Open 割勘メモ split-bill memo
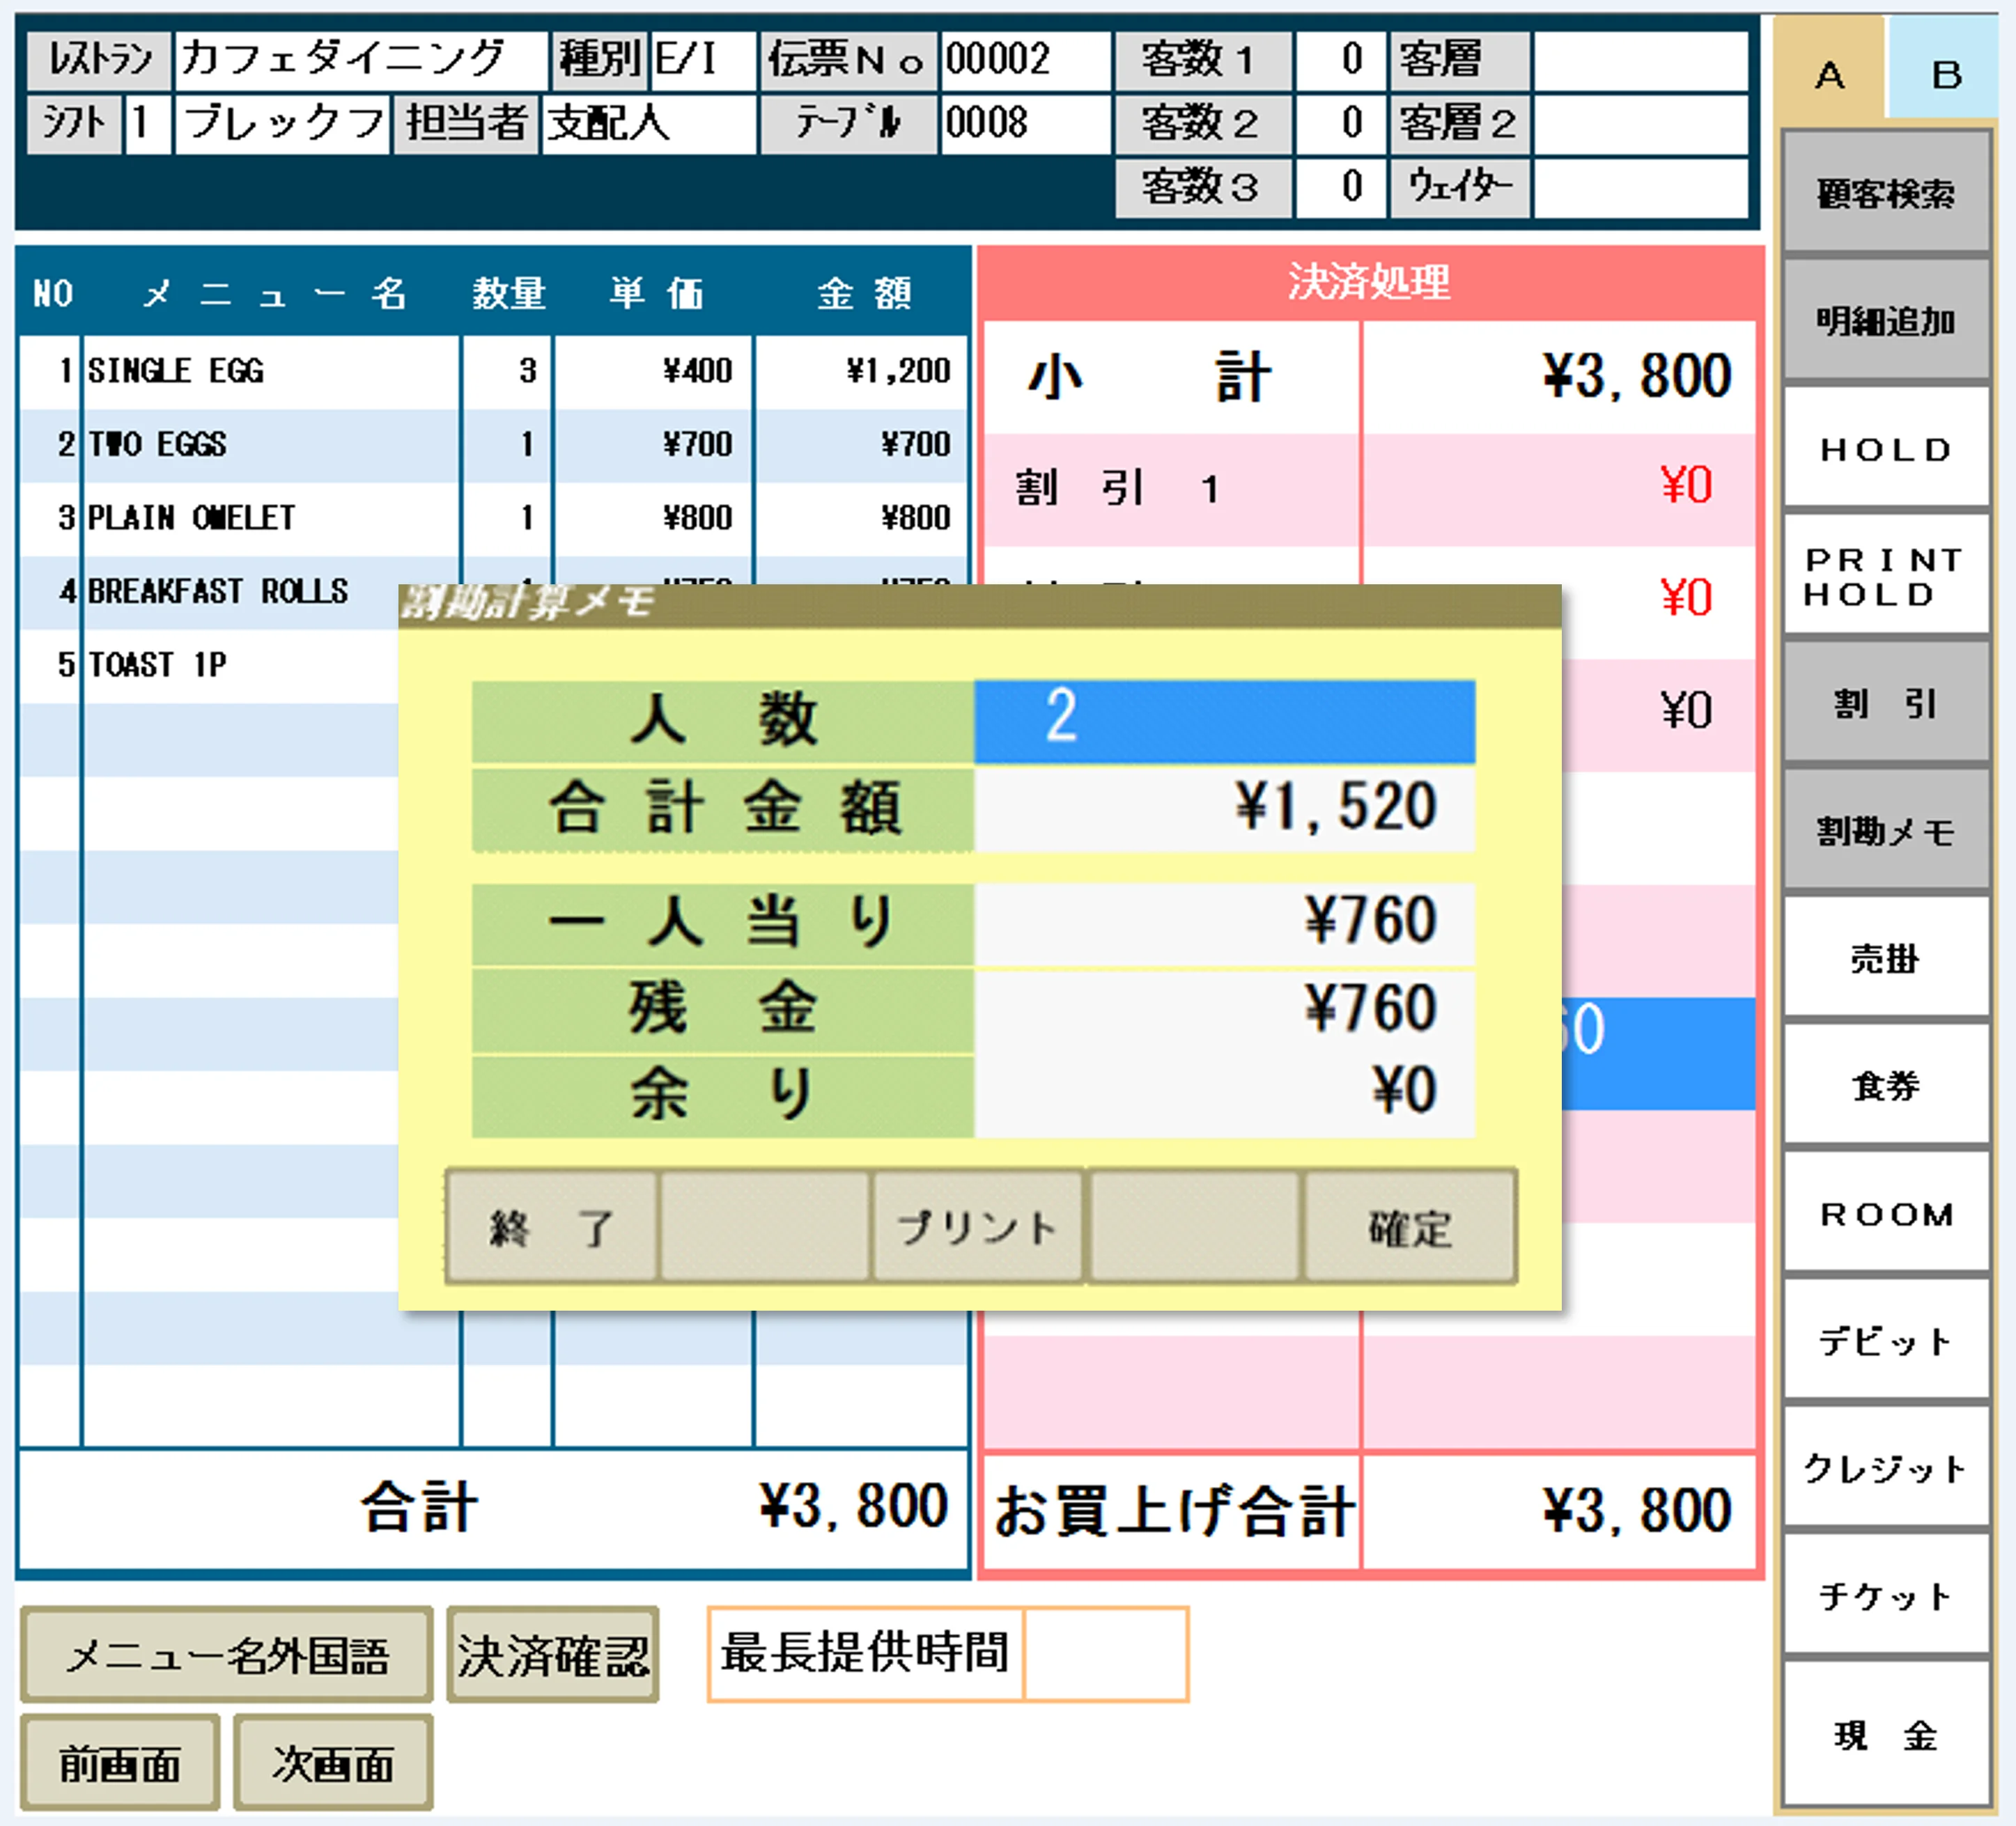This screenshot has width=2016, height=1826. click(x=1885, y=831)
